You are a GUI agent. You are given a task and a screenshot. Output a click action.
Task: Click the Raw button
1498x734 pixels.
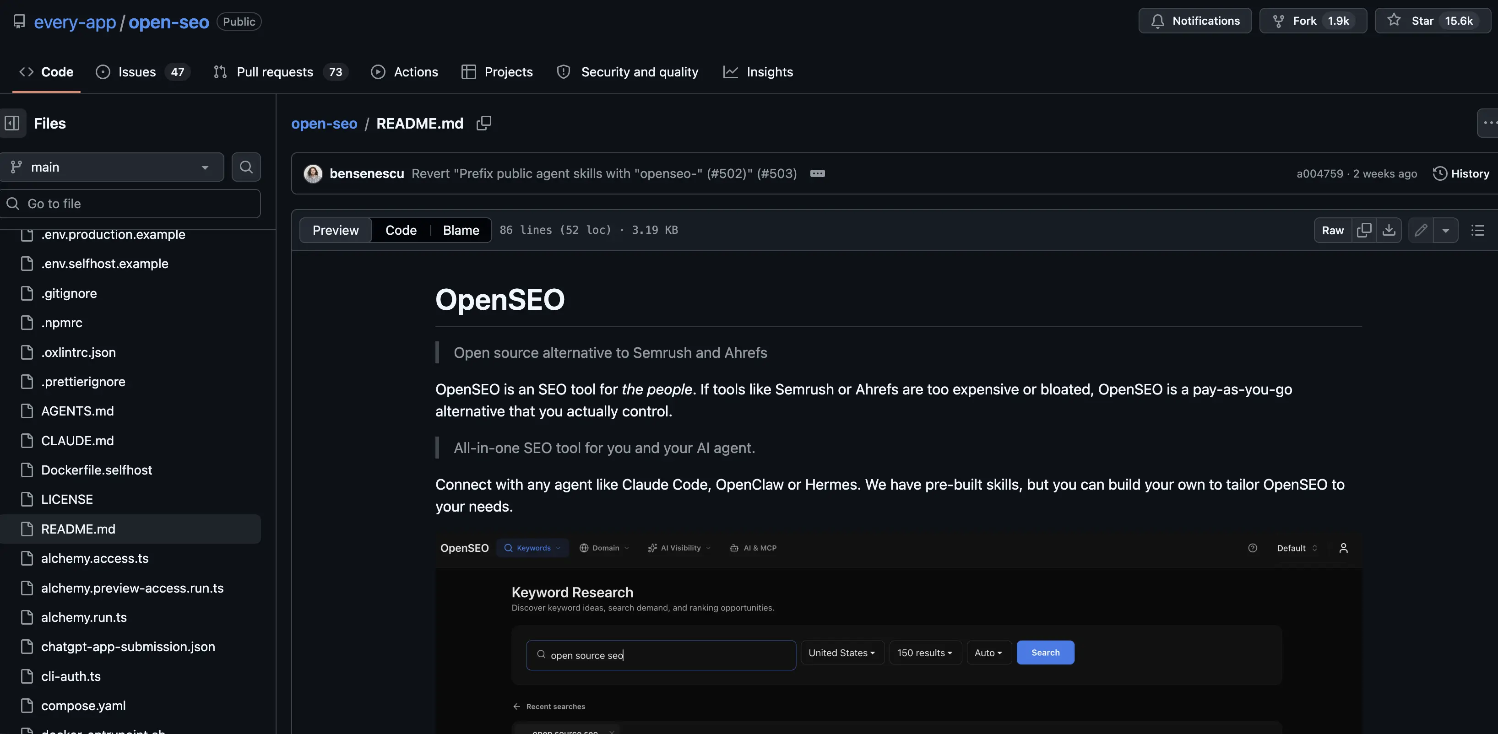[x=1333, y=230]
